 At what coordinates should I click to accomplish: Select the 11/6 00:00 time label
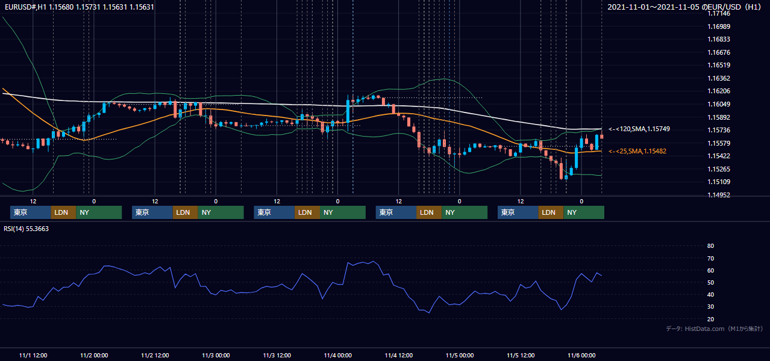pyautogui.click(x=581, y=355)
